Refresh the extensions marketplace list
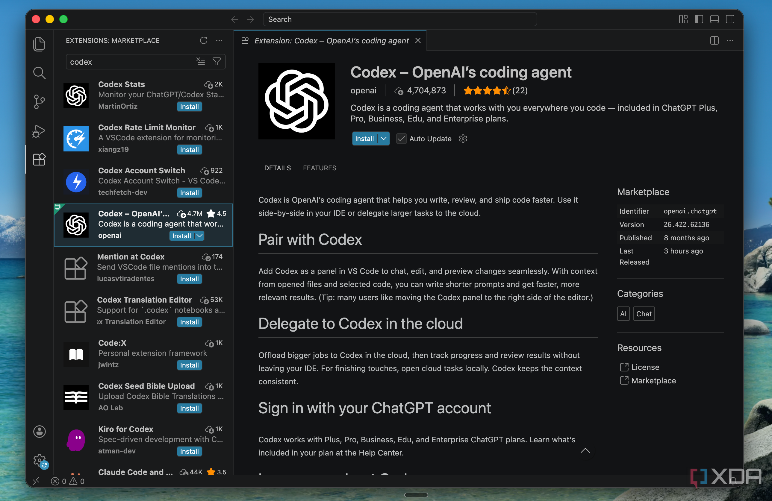Screen dimensions: 772x501 [203, 40]
